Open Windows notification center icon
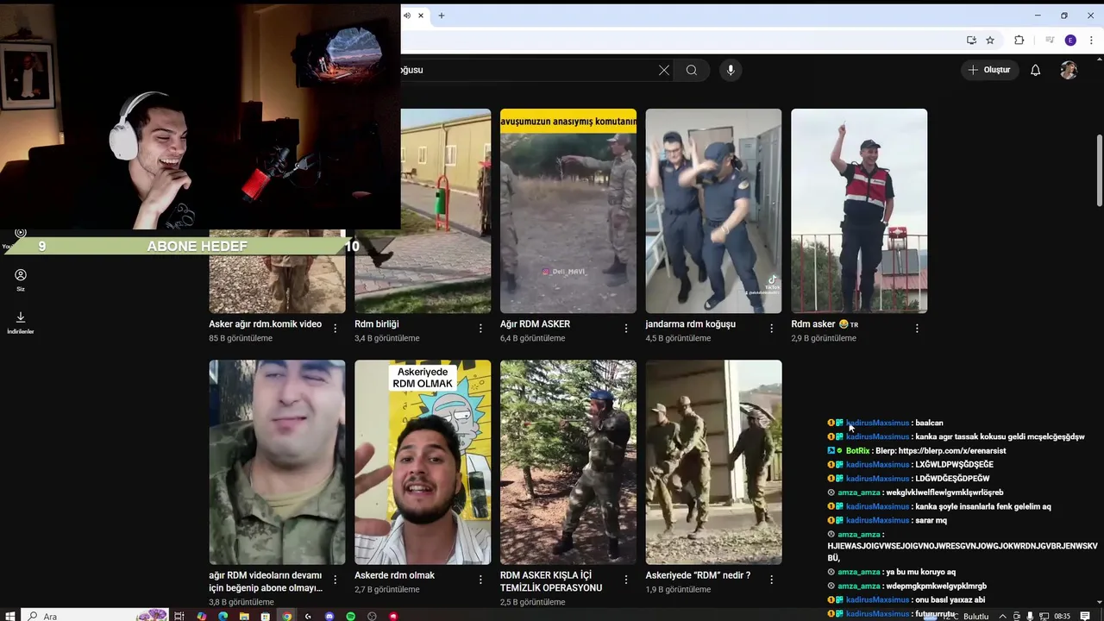The image size is (1104, 621). [1085, 616]
